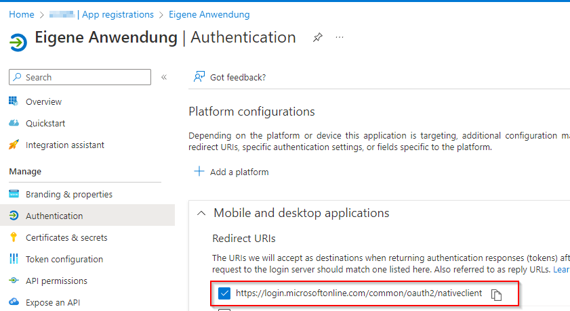Uncheck the nativeclient redirect URI checkbox
This screenshot has width=570, height=311.
pyautogui.click(x=224, y=293)
